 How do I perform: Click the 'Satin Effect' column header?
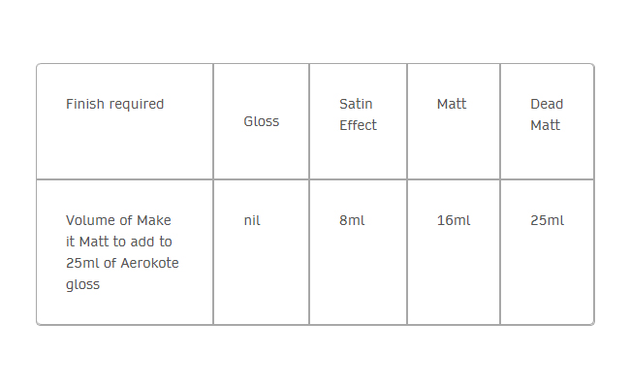[x=358, y=121]
